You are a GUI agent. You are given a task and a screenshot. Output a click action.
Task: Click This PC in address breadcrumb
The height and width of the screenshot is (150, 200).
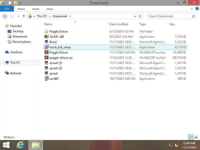point(42,16)
